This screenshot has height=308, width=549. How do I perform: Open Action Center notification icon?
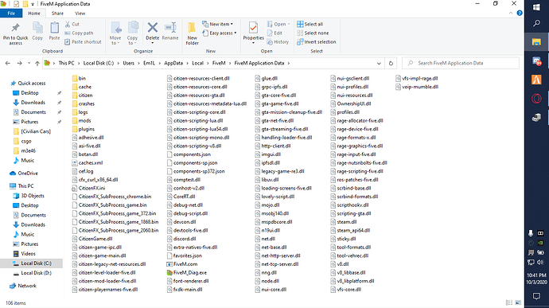[x=536, y=296]
